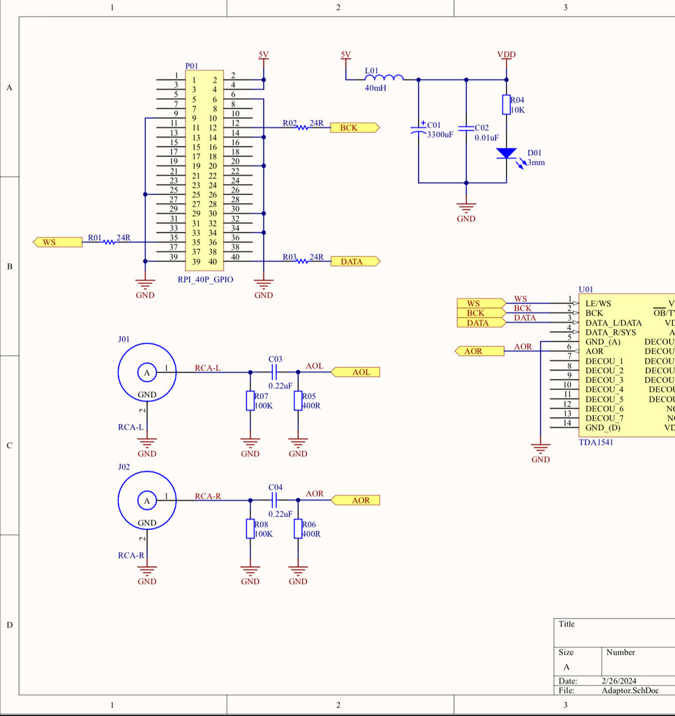Select the C01 polarized capacitor symbol
This screenshot has width=675, height=716.
[x=419, y=129]
